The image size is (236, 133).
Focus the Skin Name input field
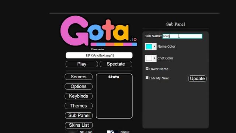coord(183,36)
